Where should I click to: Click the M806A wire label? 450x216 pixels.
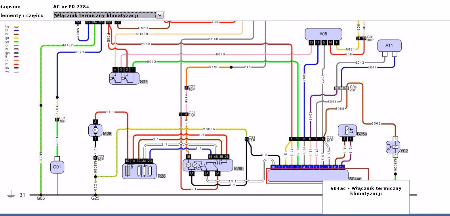(x=208, y=129)
